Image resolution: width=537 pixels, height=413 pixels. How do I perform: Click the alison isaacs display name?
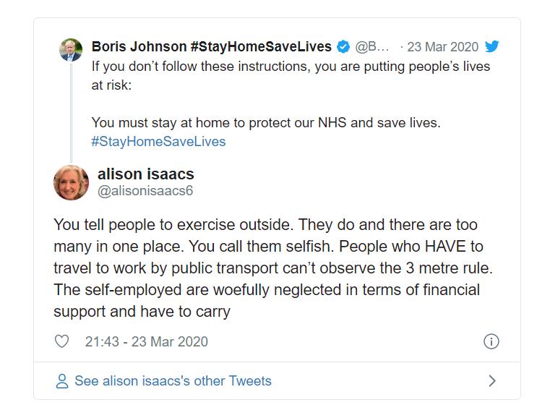click(146, 174)
